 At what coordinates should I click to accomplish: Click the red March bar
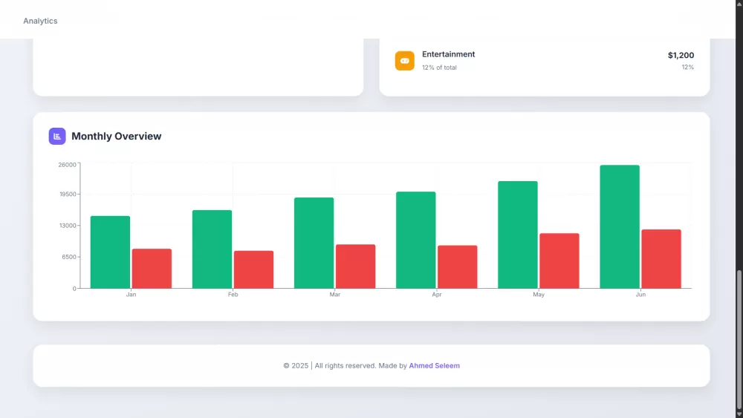355,266
